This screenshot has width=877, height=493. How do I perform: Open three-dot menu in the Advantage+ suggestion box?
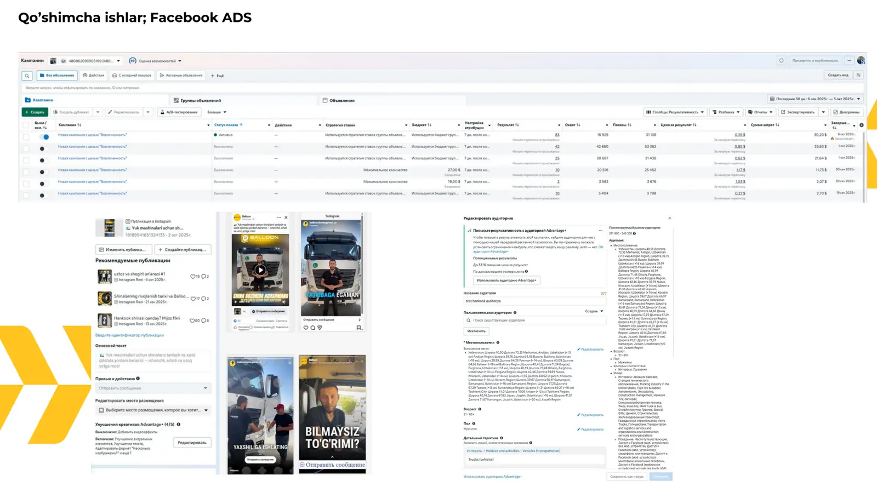tap(600, 231)
